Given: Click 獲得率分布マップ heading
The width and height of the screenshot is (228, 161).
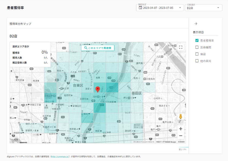Looking at the screenshot, I should pos(20,24).
